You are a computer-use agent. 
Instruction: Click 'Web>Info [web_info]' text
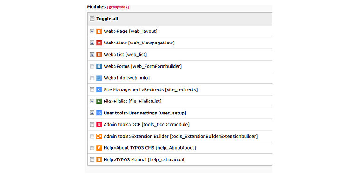[127, 78]
